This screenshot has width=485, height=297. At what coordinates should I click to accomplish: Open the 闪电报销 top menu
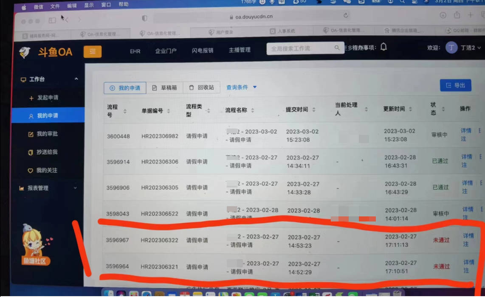tap(203, 50)
